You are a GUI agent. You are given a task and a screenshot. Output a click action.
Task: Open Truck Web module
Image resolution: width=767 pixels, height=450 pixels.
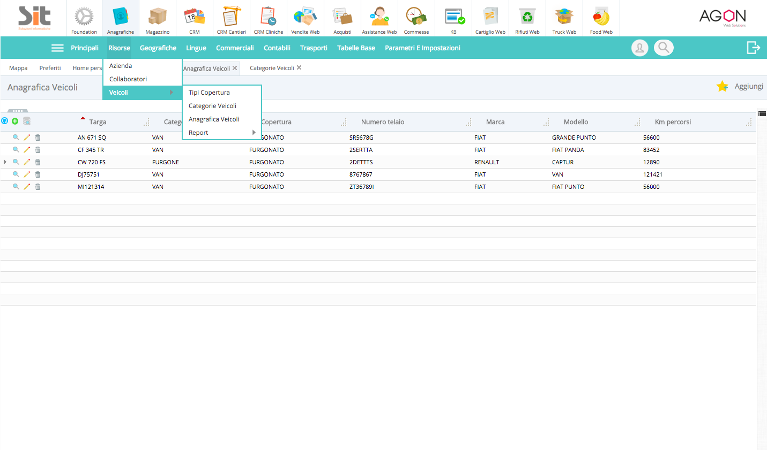tap(564, 19)
